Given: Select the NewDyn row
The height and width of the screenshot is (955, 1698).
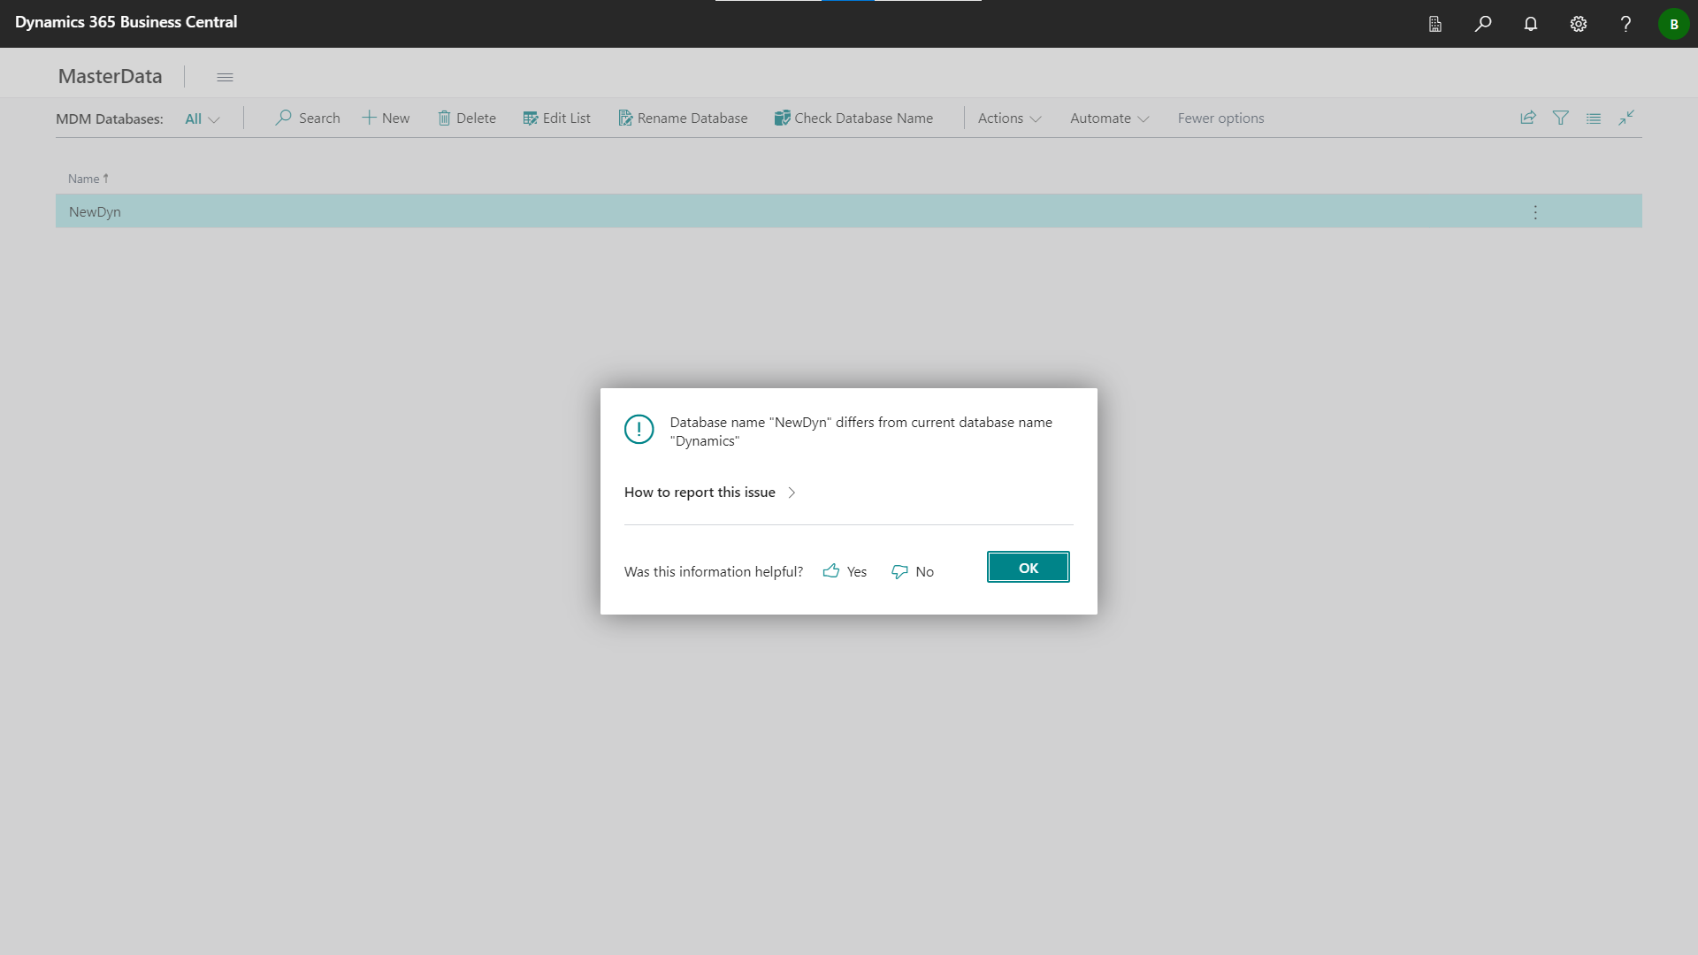Looking at the screenshot, I should pos(848,211).
